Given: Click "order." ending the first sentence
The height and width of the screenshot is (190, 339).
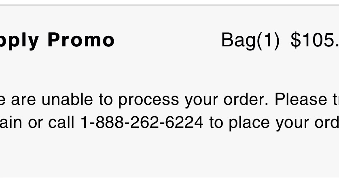Looking at the screenshot, I should [246, 99].
